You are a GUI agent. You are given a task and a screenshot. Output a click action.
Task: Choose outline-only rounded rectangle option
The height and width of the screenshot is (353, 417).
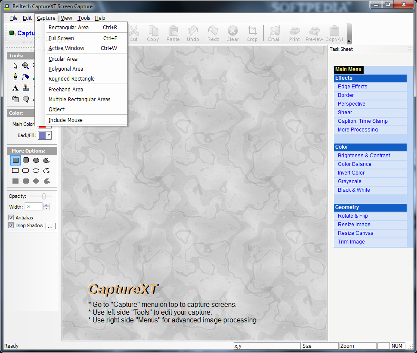pos(26,171)
